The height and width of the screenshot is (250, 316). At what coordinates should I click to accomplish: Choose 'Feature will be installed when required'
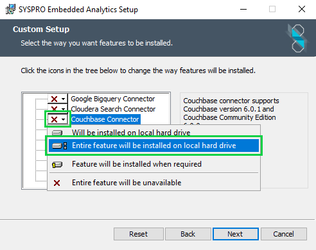pos(154,164)
